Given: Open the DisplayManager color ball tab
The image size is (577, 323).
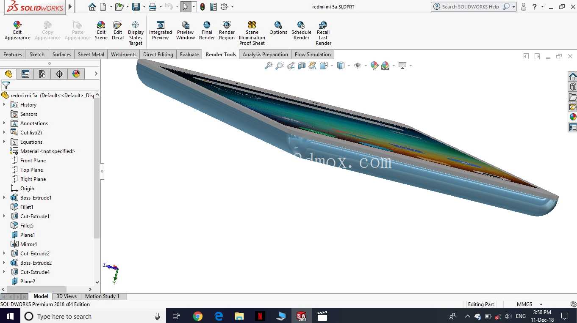Looking at the screenshot, I should 76,74.
